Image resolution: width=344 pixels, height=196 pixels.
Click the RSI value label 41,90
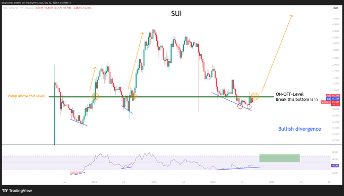335,166
